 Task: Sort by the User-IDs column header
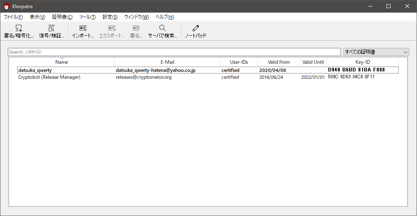pyautogui.click(x=239, y=62)
